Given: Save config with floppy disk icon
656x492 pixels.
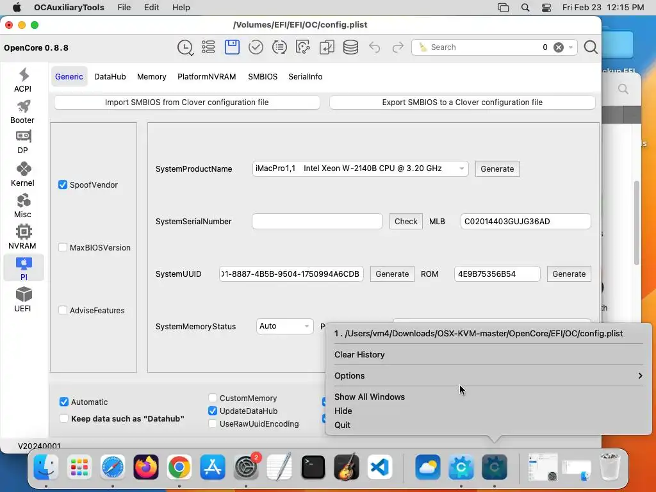Looking at the screenshot, I should [232, 47].
